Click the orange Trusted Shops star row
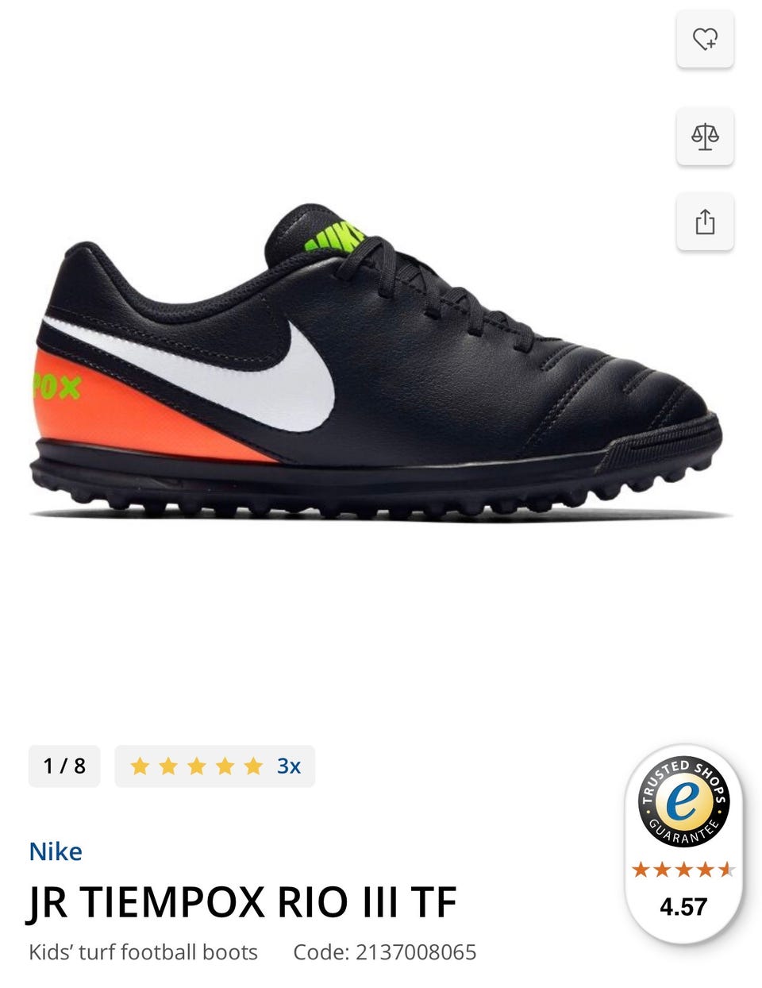 click(x=683, y=870)
